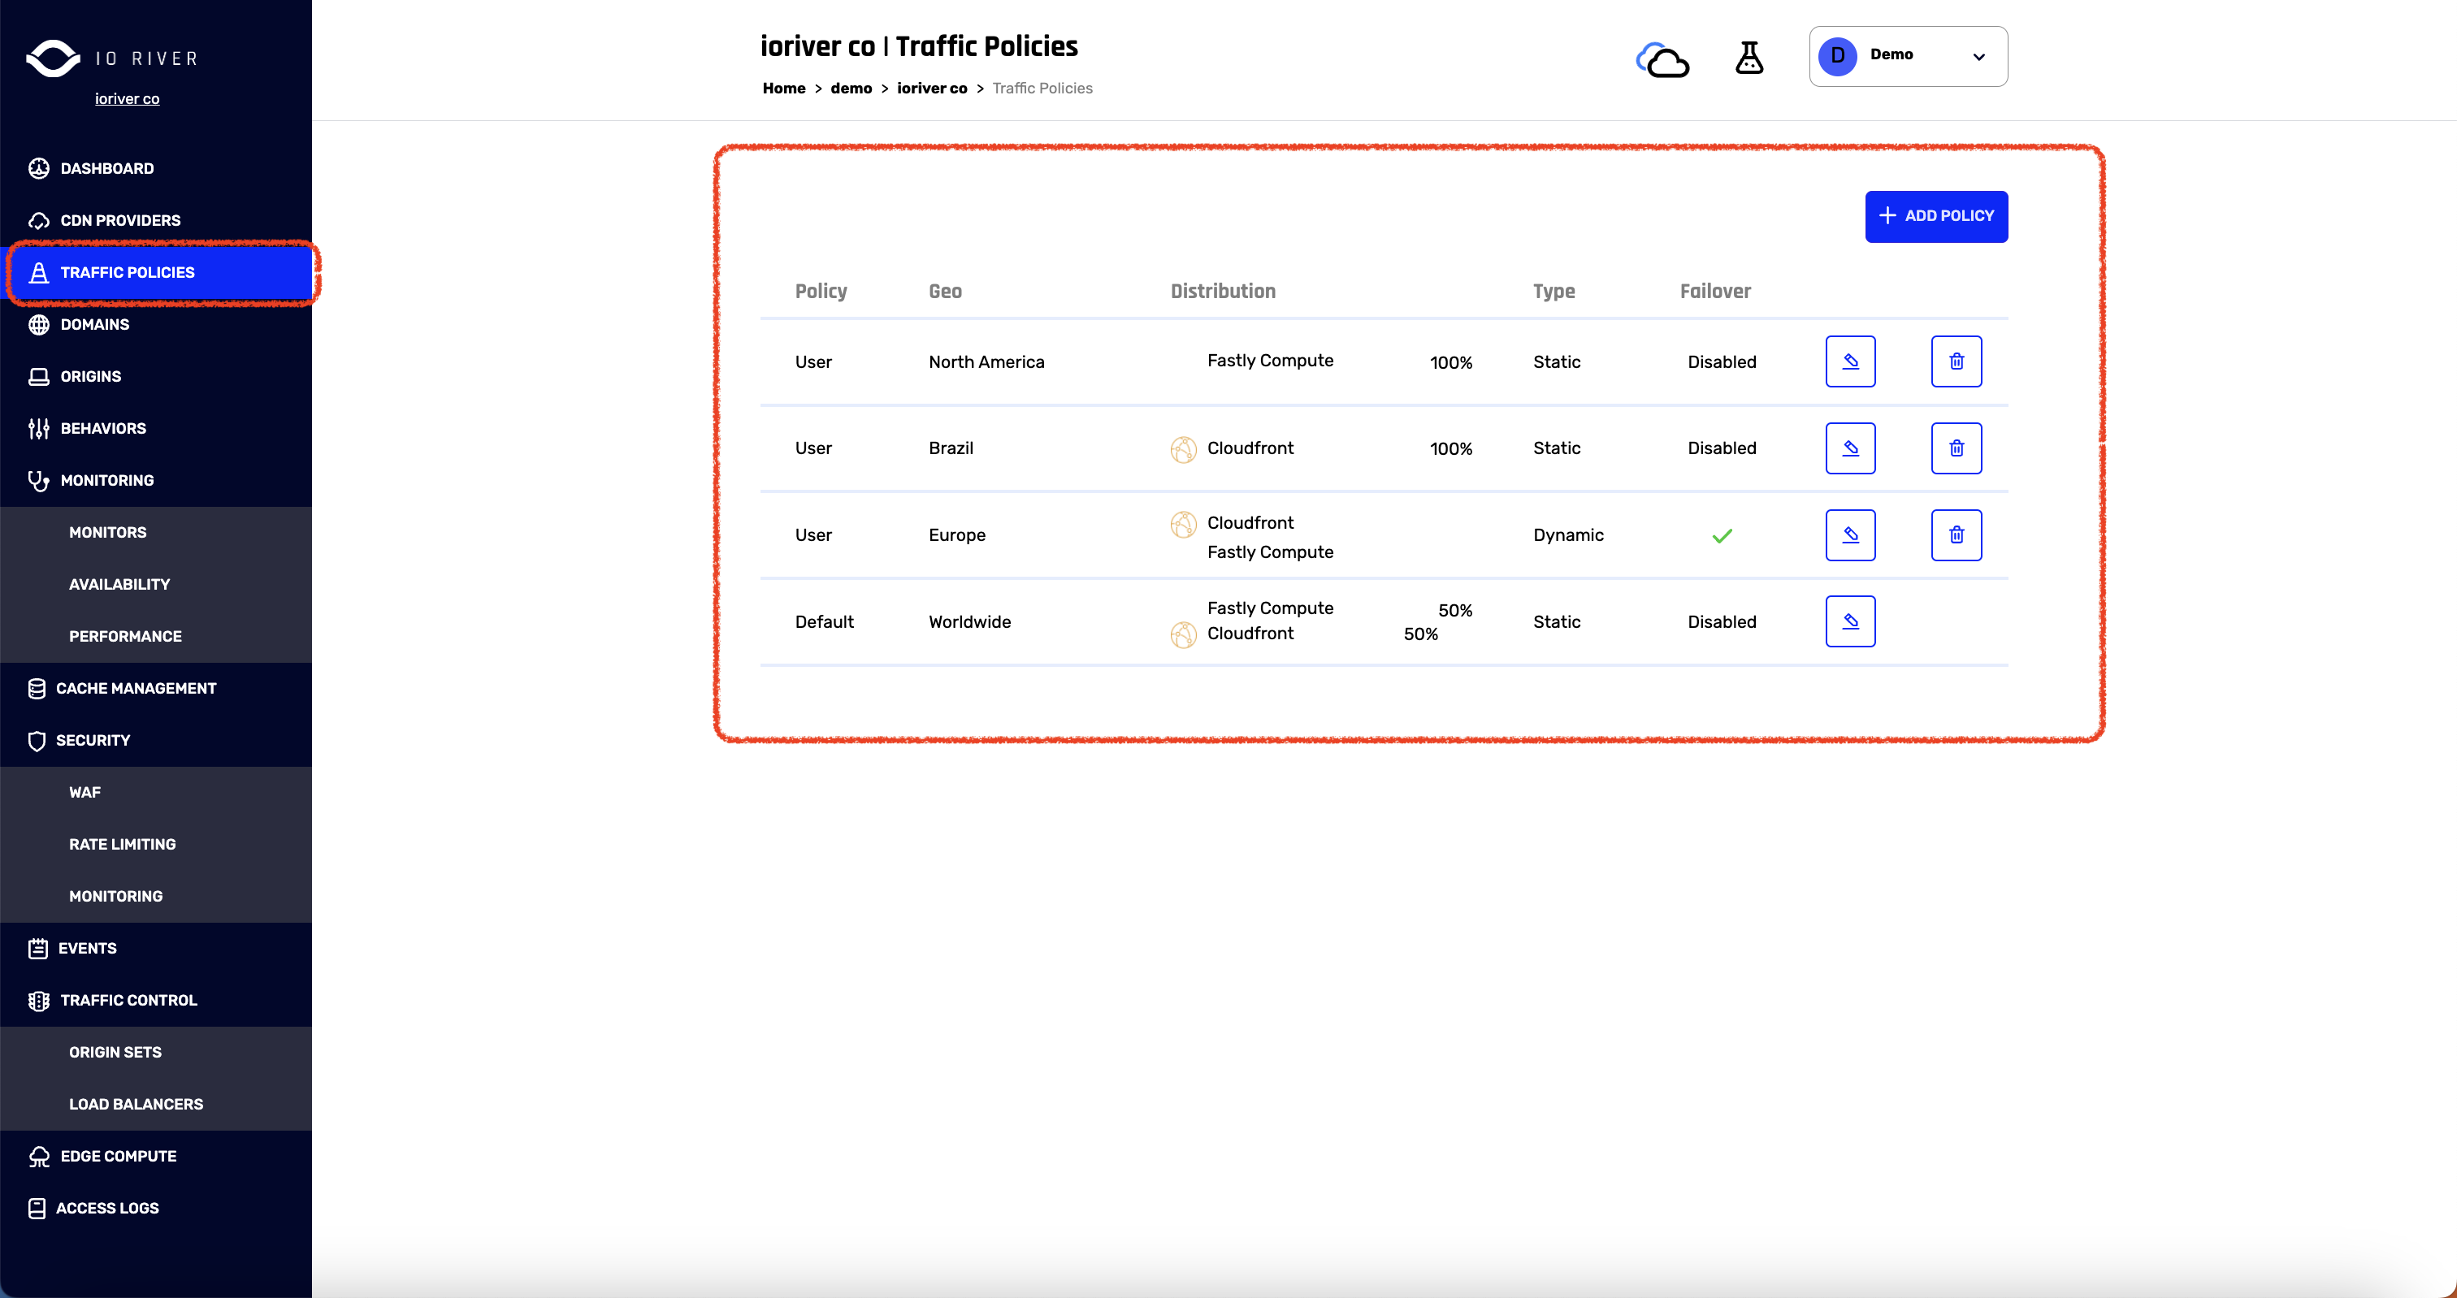
Task: Delete the Brazil policy
Action: click(1956, 448)
